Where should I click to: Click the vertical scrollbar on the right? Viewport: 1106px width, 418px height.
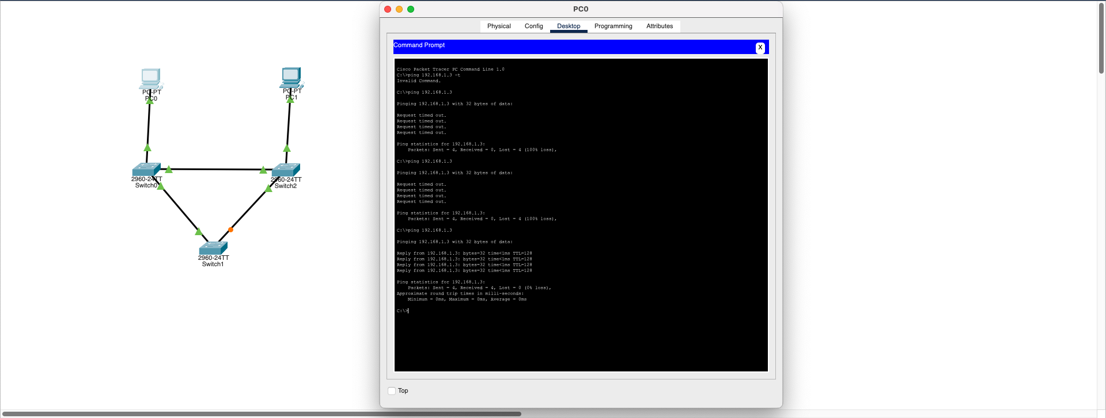tap(1101, 38)
